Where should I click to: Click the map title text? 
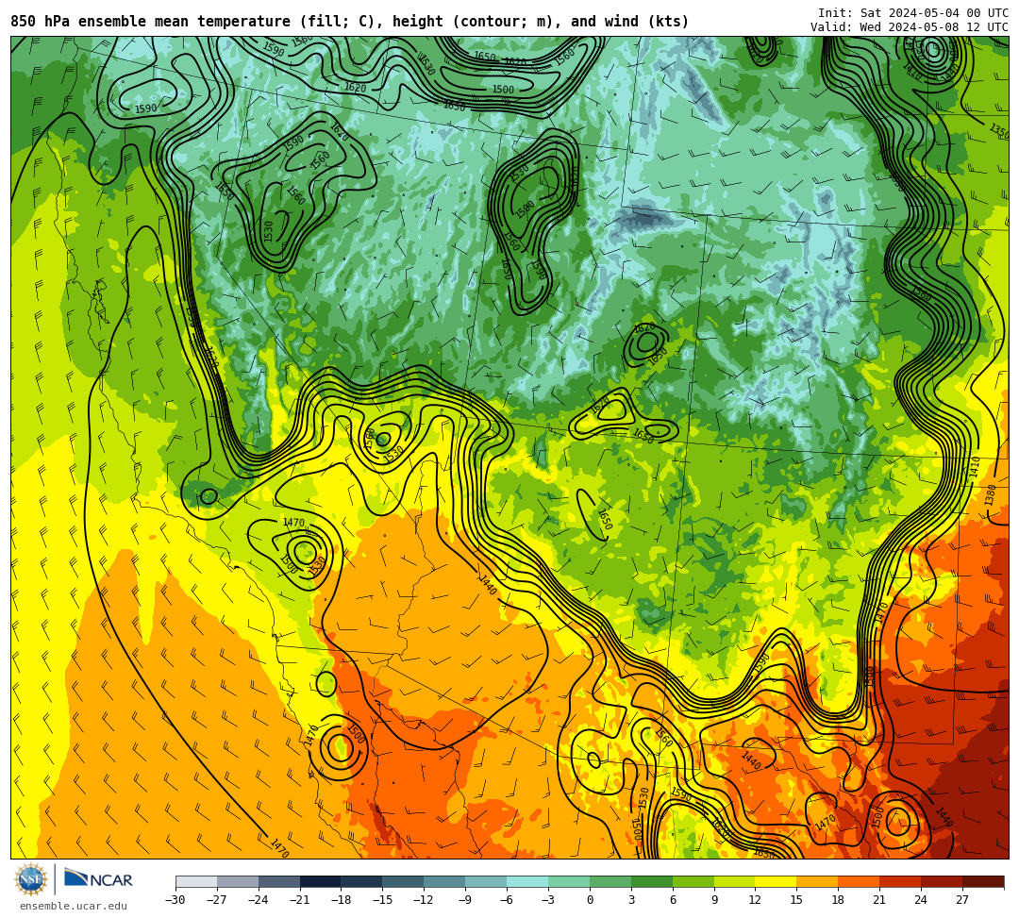pyautogui.click(x=350, y=22)
